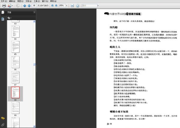Go to the previous page with the up arrow

coord(25,6)
